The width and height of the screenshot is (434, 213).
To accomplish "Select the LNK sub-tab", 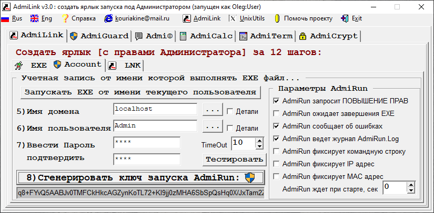I will (125, 66).
